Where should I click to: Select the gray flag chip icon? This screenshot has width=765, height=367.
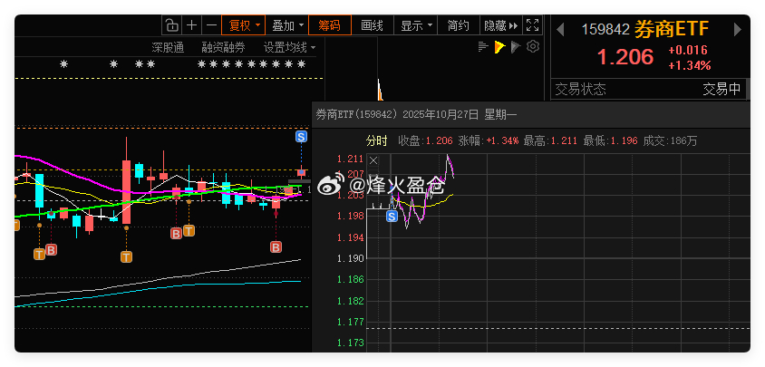pyautogui.click(x=516, y=47)
